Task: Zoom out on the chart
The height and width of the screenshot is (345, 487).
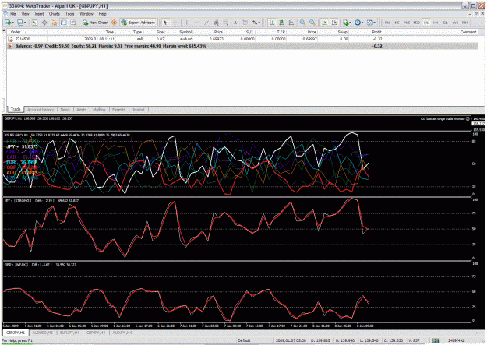Action: [312, 23]
